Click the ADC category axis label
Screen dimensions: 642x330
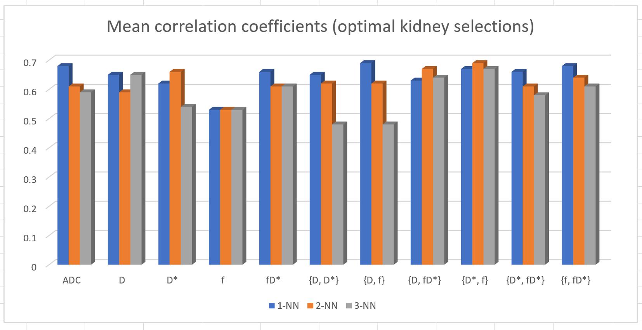[x=72, y=280]
